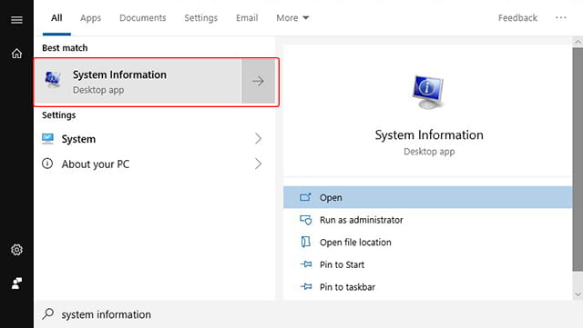Open the About your PC result
Viewport: 583px width, 328px height.
(x=154, y=164)
